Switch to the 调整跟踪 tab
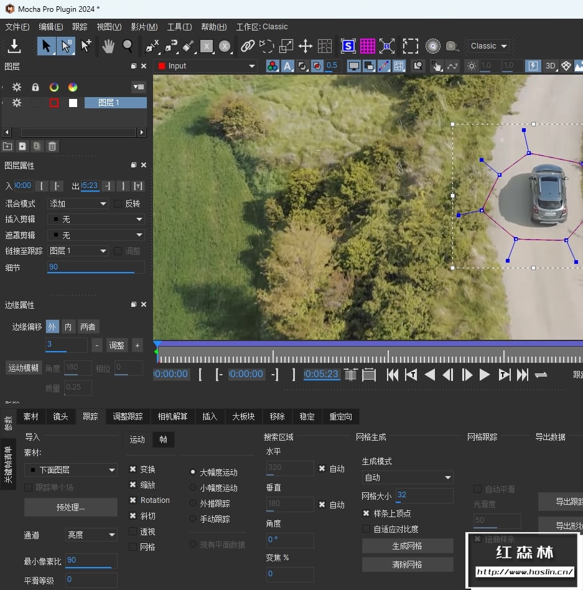Image resolution: width=583 pixels, height=590 pixels. point(128,416)
